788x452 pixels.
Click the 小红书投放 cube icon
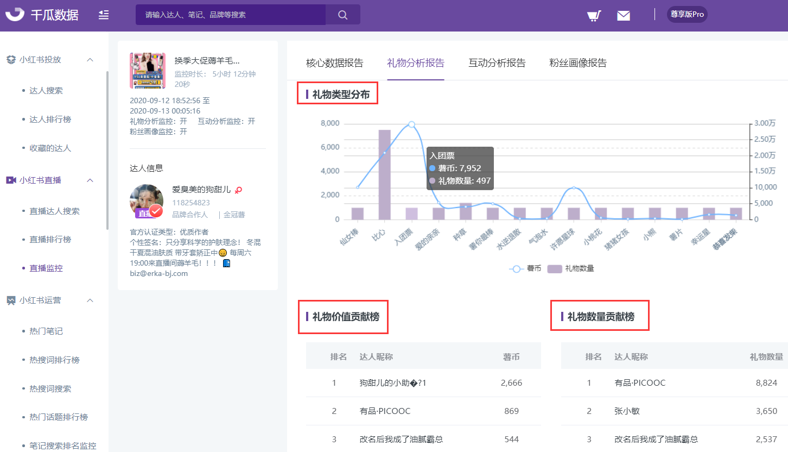(x=11, y=60)
